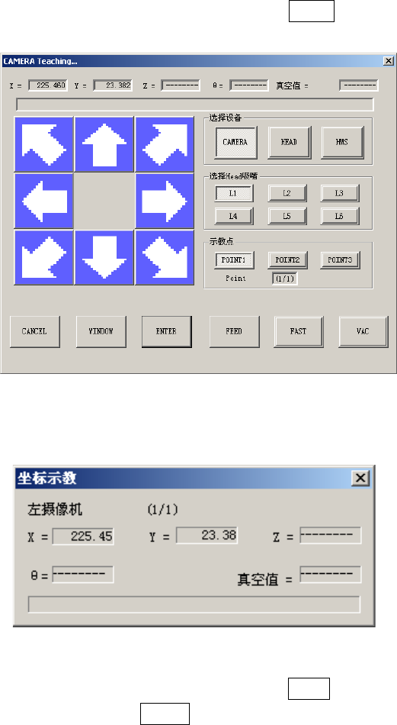Move diagonally with up-right arrow
Screen dimensions: 397x725
tap(165, 144)
